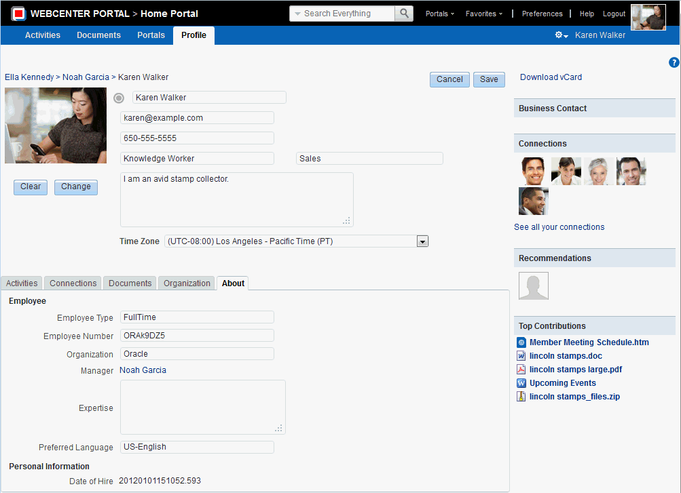Click the placeholder recommendation avatar
The image size is (681, 493).
pyautogui.click(x=534, y=285)
